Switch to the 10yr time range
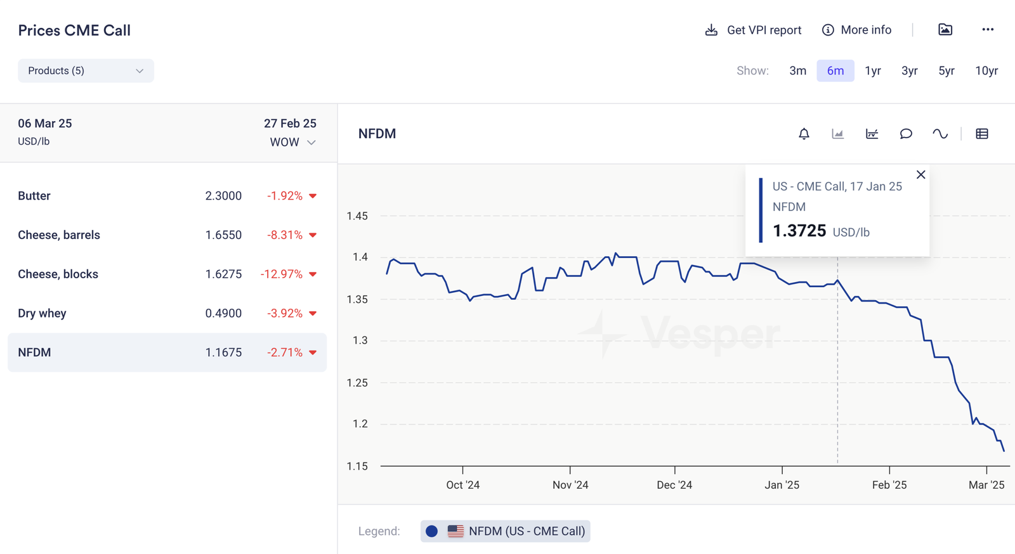Image resolution: width=1015 pixels, height=554 pixels. 986,71
